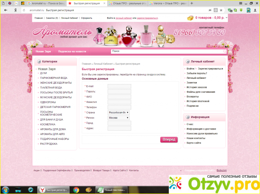This screenshot has height=194, width=260.
Task: Click into the E-mail input field
Action: [x=119, y=86]
